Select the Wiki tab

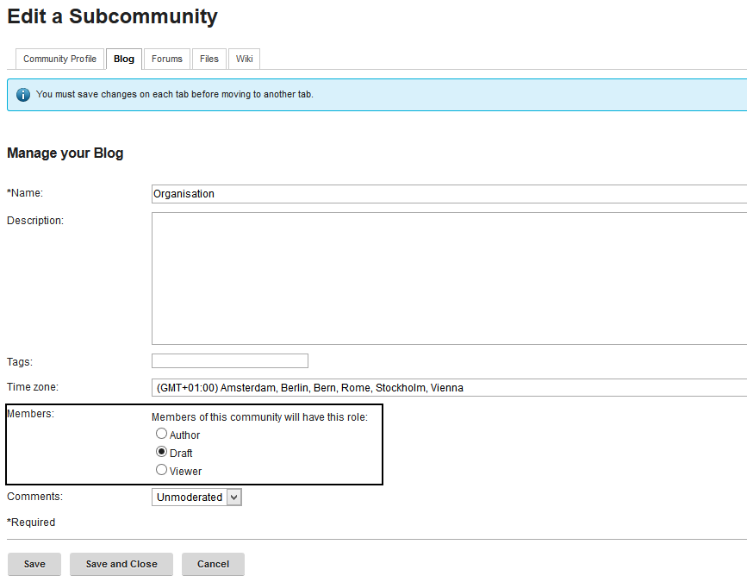(245, 59)
